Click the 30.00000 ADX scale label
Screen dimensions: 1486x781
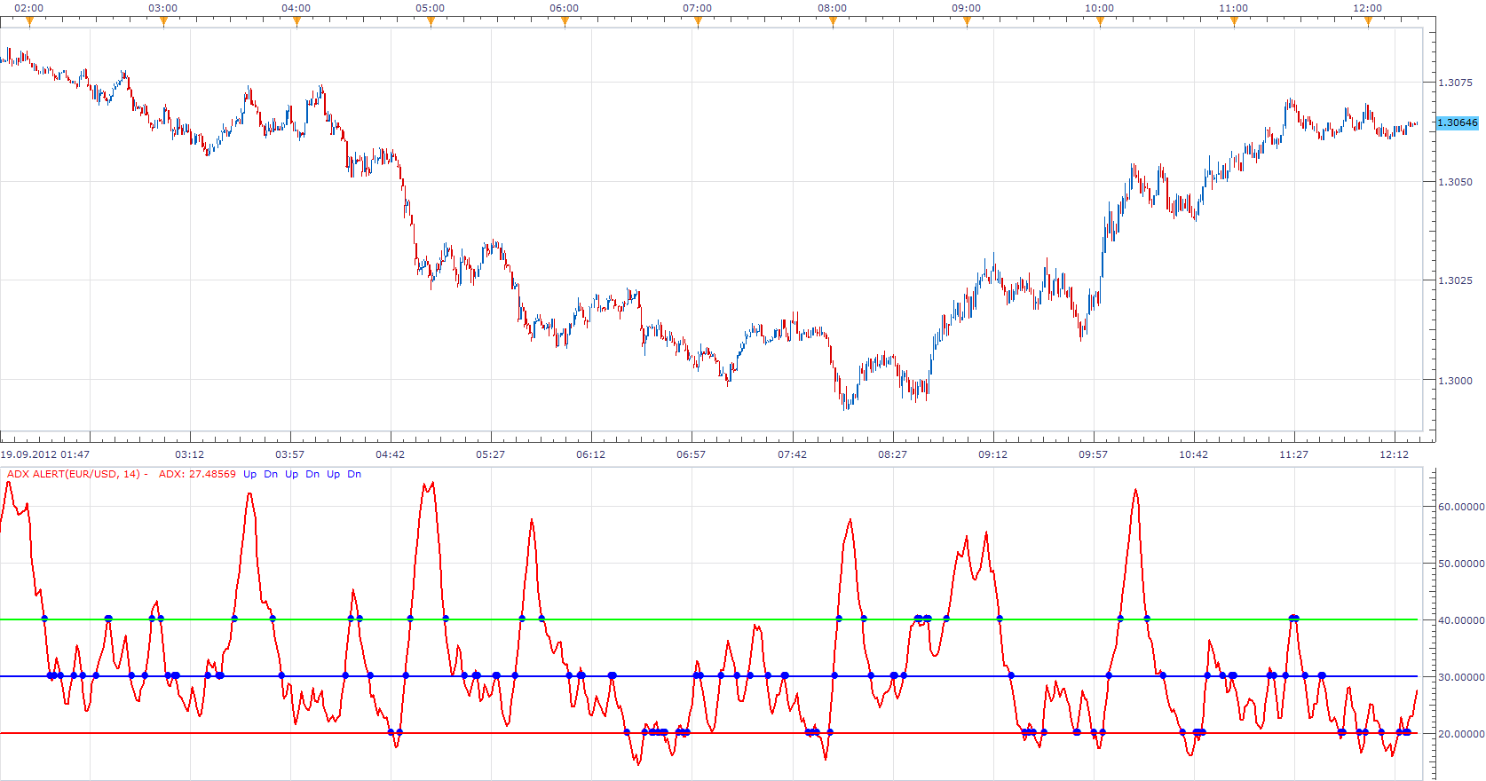pos(1461,677)
